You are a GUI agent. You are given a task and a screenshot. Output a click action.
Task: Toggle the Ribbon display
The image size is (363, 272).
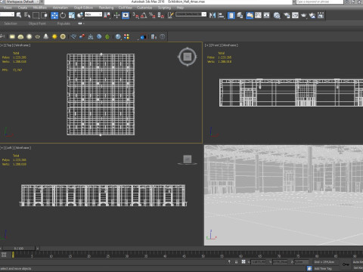point(250,15)
